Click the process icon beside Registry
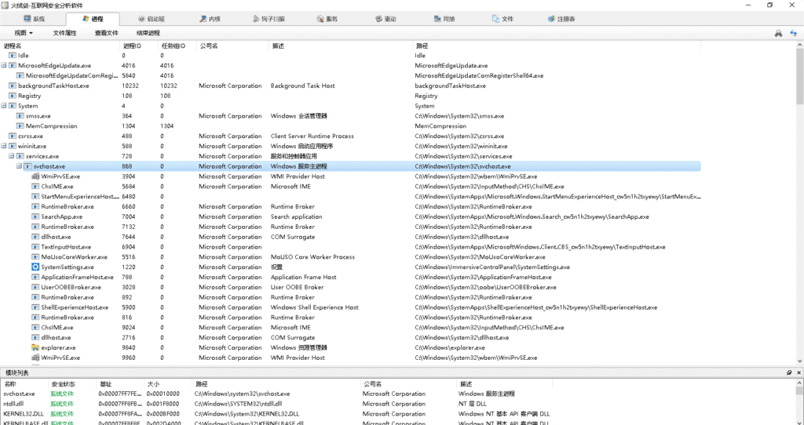The image size is (804, 425). point(13,96)
